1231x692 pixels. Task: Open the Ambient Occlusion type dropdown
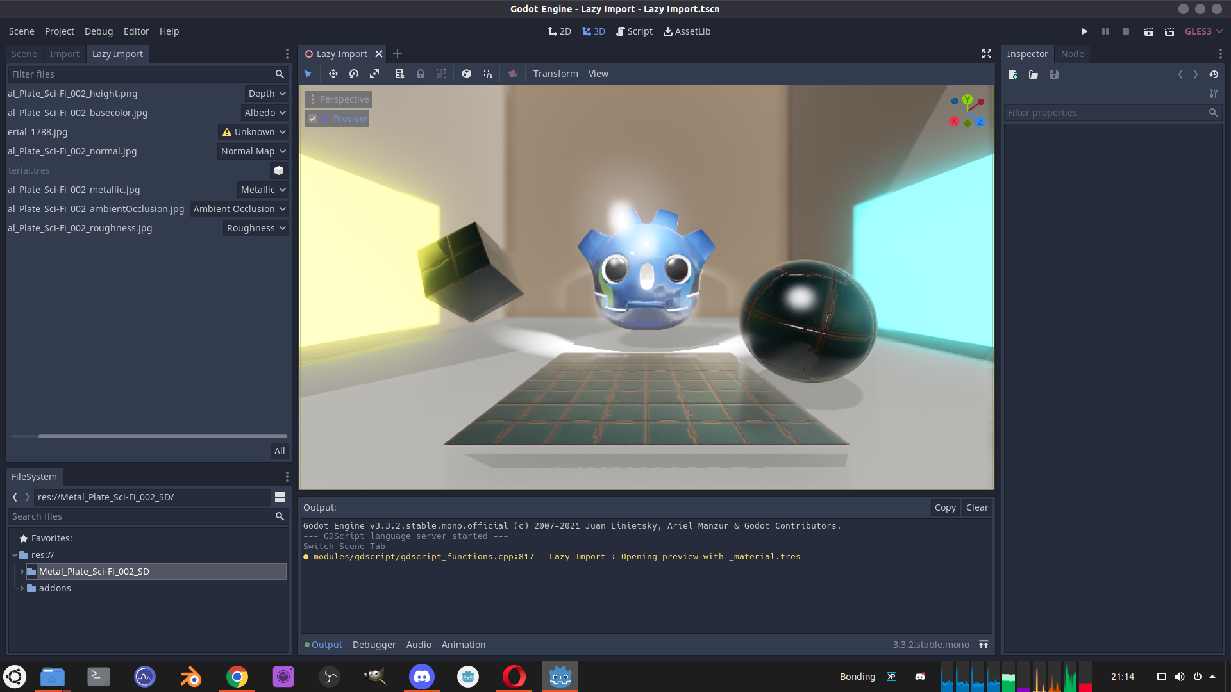(239, 209)
